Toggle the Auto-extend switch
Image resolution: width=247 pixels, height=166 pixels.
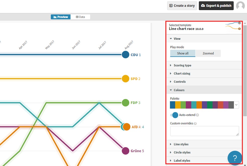coord(174,115)
